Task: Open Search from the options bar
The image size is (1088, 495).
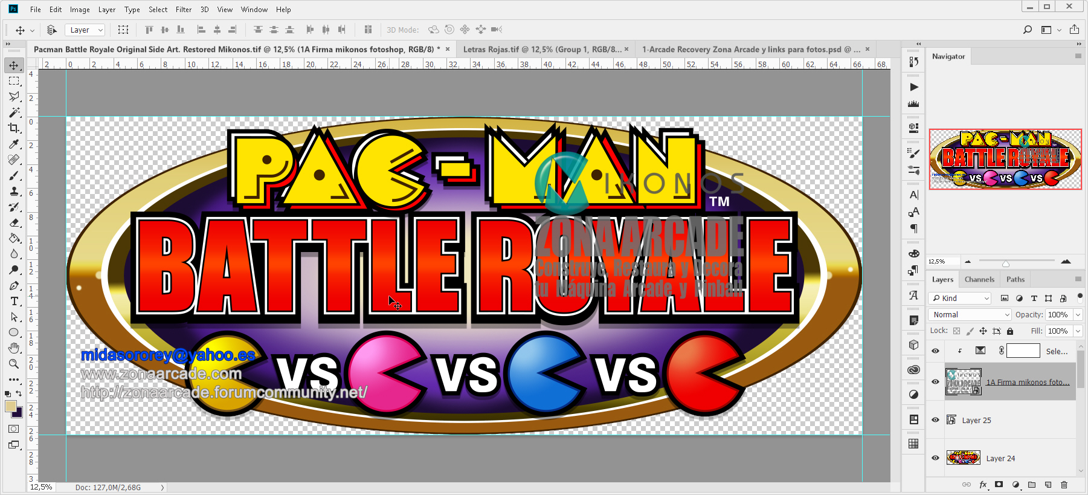Action: [x=1028, y=30]
